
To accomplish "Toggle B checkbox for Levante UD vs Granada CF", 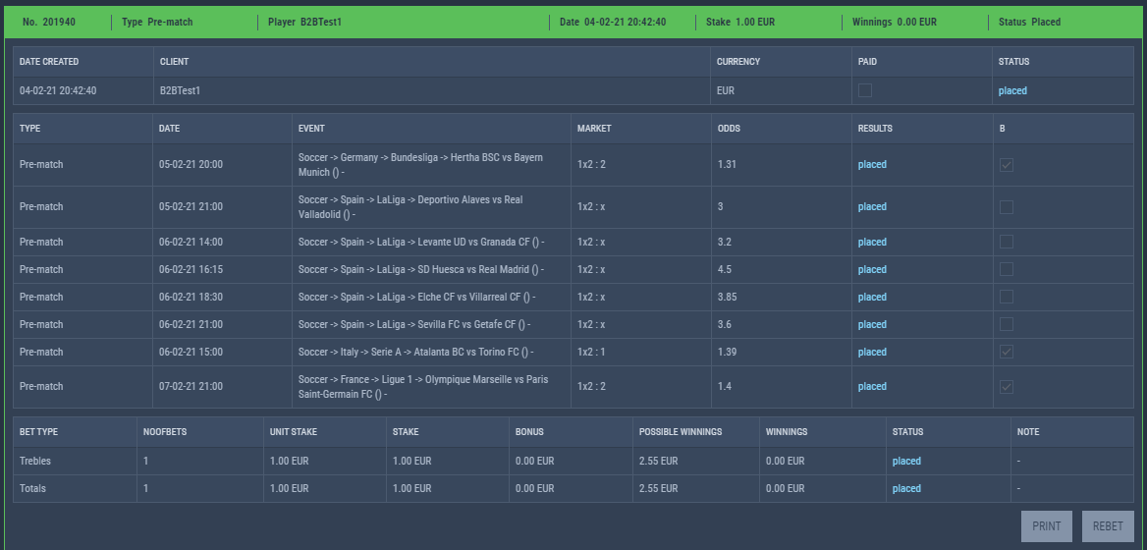I will coord(1007,242).
